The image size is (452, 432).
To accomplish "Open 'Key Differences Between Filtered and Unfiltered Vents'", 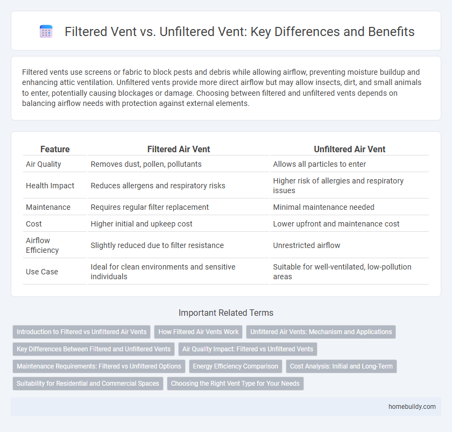I will coord(94,349).
